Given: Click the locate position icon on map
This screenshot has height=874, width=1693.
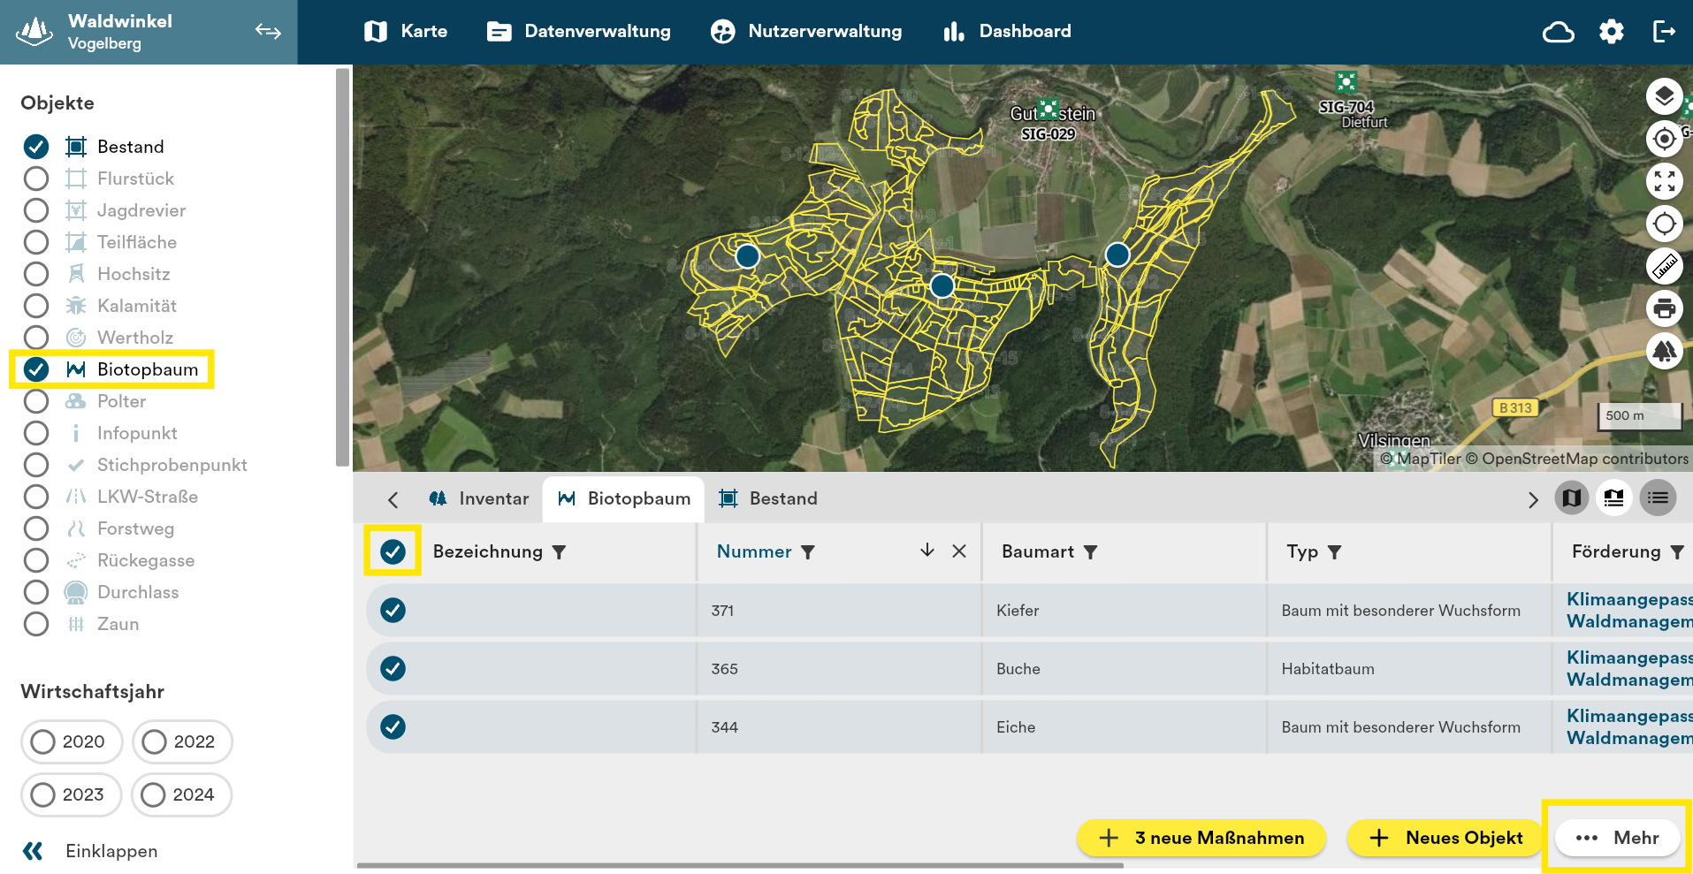Looking at the screenshot, I should click(x=1664, y=139).
